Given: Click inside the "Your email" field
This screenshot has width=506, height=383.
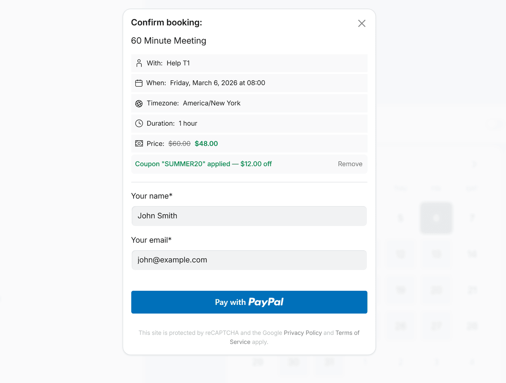Looking at the screenshot, I should click(249, 260).
